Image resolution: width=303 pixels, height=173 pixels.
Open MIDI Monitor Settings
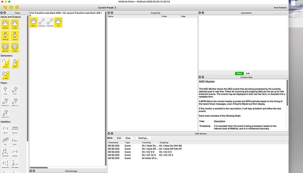pos(144,138)
